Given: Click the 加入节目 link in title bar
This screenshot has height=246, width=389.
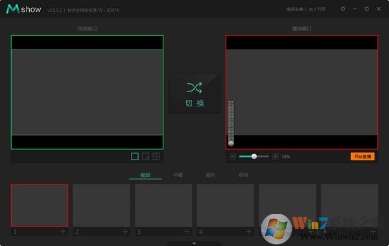Looking at the screenshot, I should pos(317,10).
